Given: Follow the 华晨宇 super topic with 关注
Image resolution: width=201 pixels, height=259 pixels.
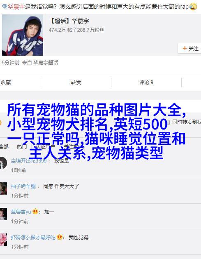Looking at the screenshot, I should 189,48.
